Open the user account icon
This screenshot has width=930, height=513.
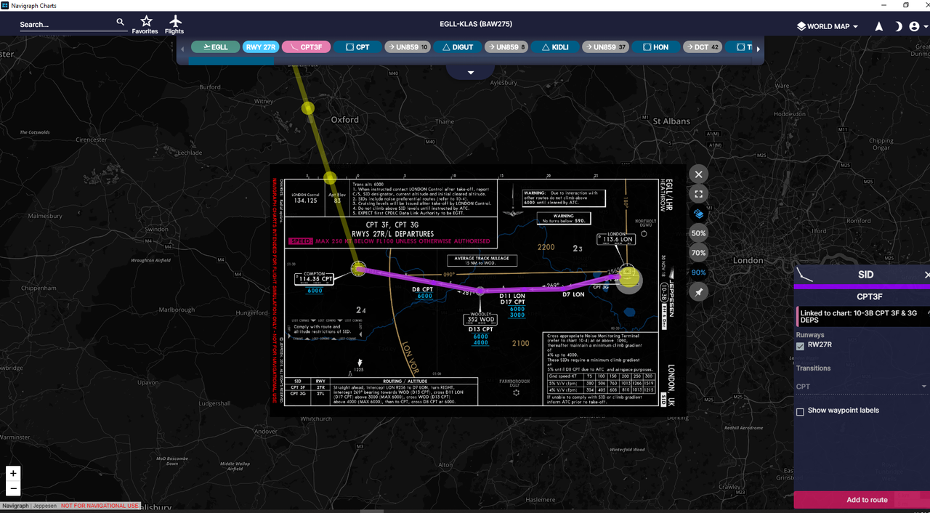[x=915, y=26]
